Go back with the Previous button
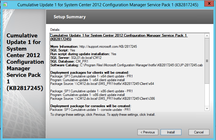The height and width of the screenshot is (140, 216). click(x=148, y=132)
